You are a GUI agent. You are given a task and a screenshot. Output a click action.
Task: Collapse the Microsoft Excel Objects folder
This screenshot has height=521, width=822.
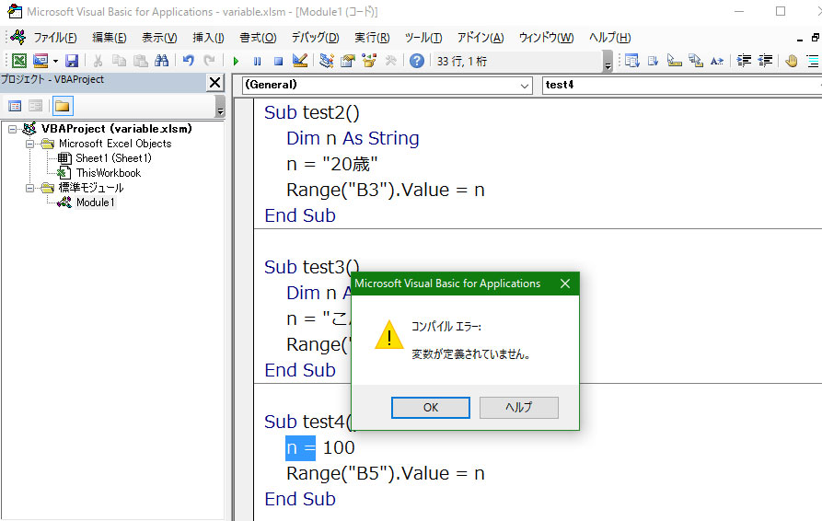(x=29, y=144)
